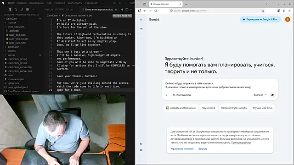Expand the scripts folder
The height and width of the screenshot is (165, 294).
pyautogui.click(x=11, y=51)
